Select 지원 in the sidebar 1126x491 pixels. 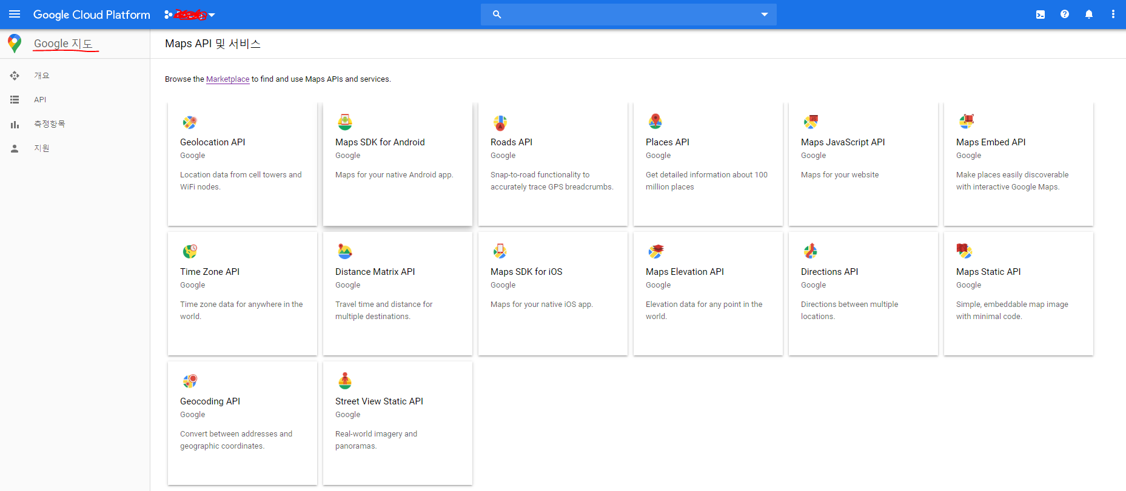tap(42, 148)
